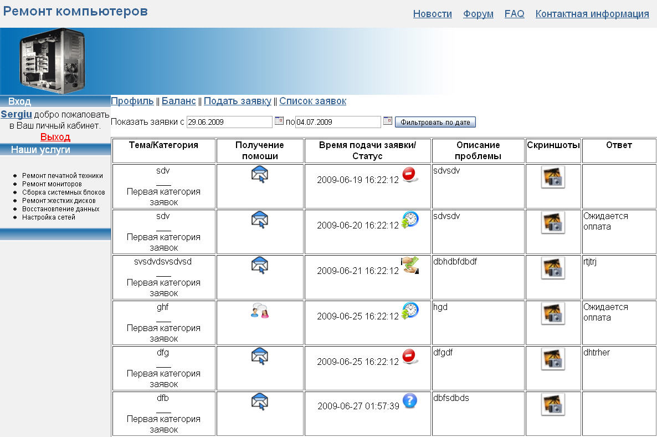
Task: Open calendar picker for end date 04.07.2009
Action: (388, 121)
